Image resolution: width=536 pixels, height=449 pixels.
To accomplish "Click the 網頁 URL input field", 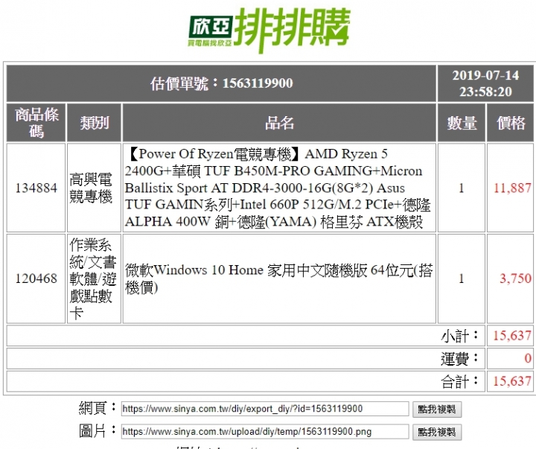I will point(265,409).
